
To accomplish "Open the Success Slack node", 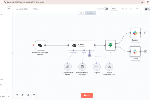I will click(x=135, y=33).
